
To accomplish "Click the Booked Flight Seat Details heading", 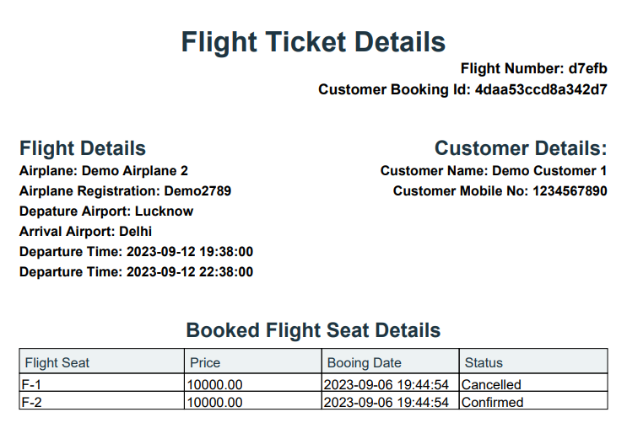I will [313, 330].
